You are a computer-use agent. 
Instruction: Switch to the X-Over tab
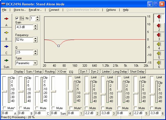(62, 72)
